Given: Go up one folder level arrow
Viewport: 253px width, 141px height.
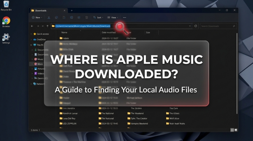Looking at the screenshot, I should pyautogui.click(x=47, y=26).
